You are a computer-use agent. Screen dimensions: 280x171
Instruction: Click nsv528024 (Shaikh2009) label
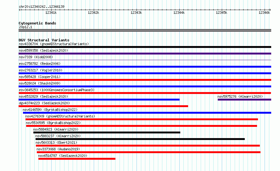coord(40,83)
